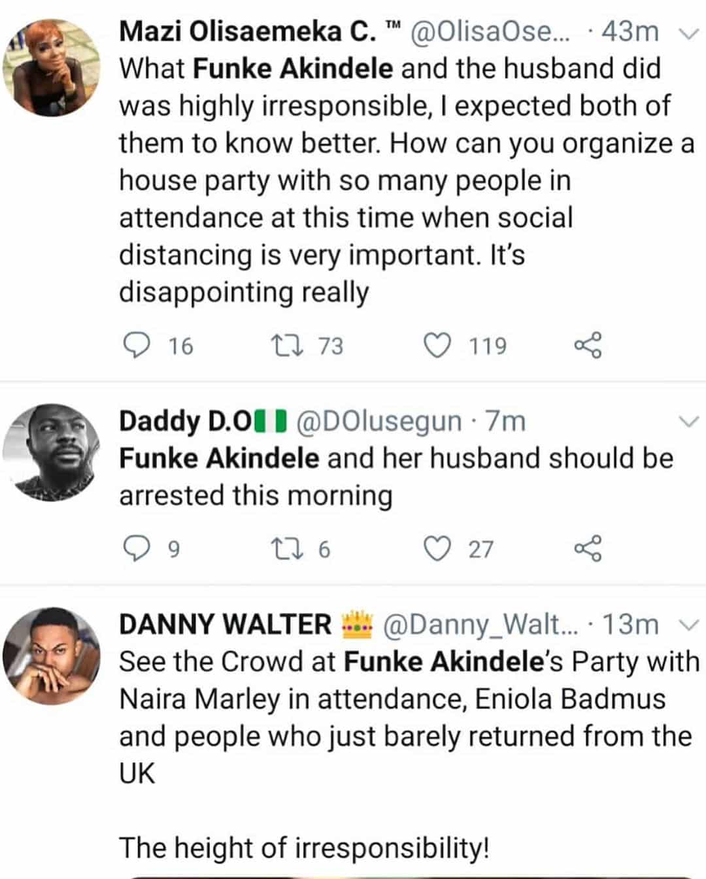
Task: Share Mazi Olisaemeka's tweet
Action: (x=588, y=345)
